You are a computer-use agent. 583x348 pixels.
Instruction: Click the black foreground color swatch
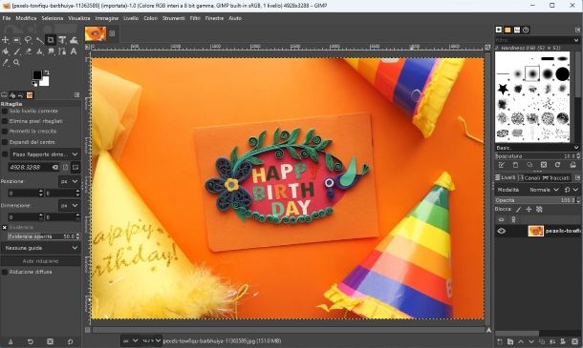(36, 75)
